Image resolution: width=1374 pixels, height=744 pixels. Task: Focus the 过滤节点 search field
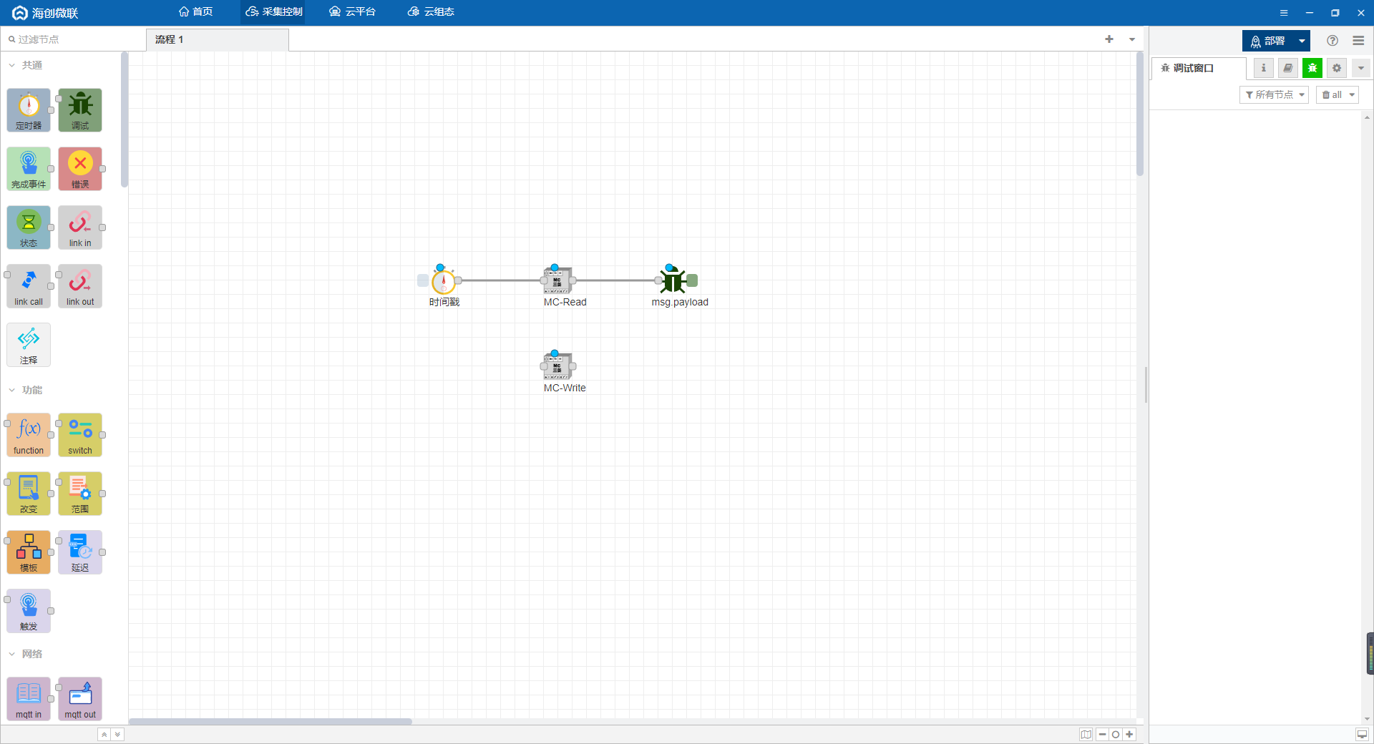coord(72,39)
